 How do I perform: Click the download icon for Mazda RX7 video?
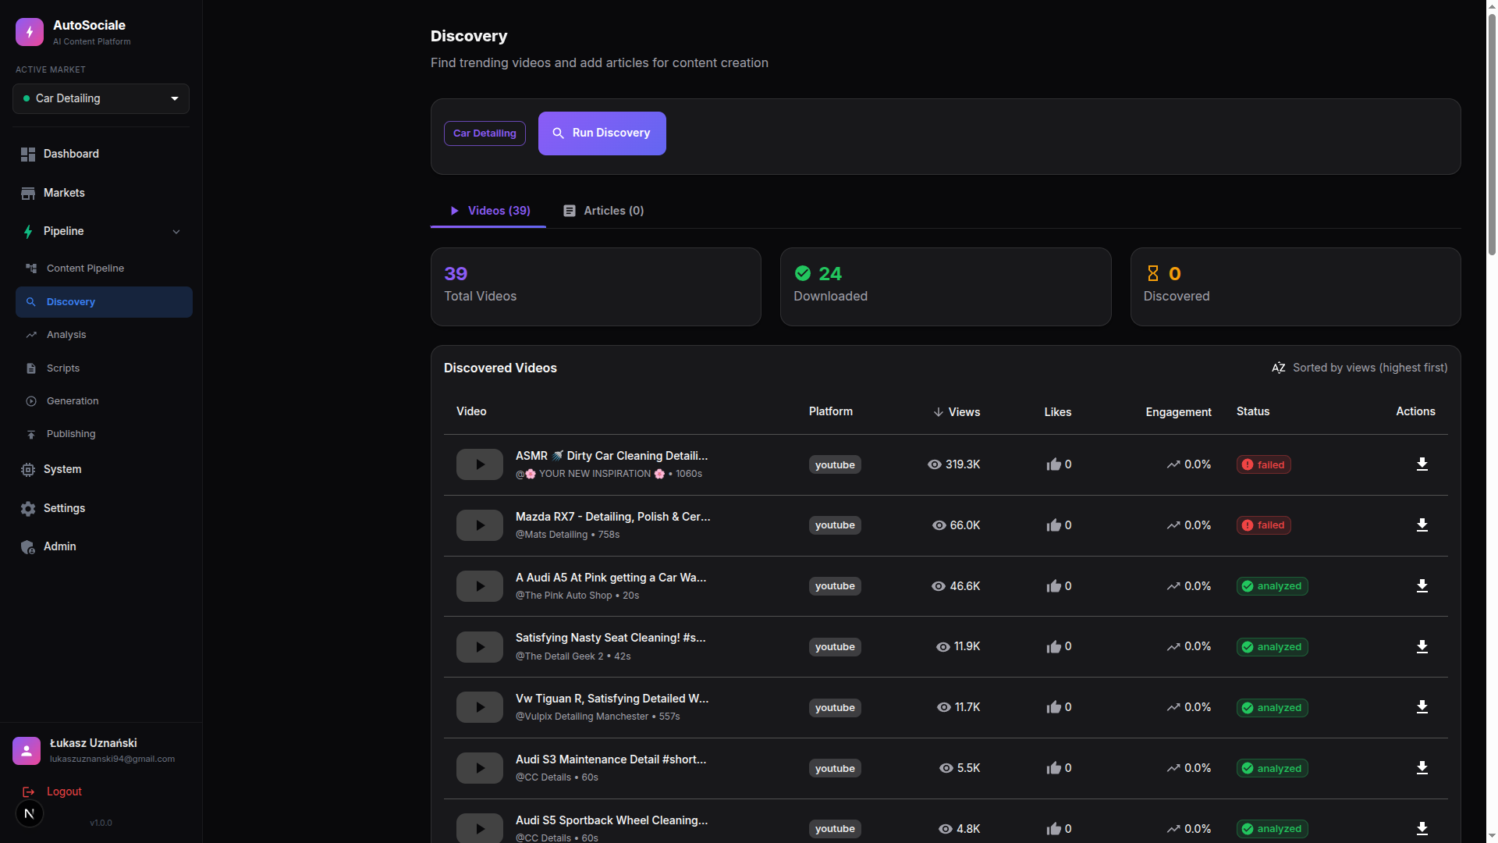coord(1422,525)
